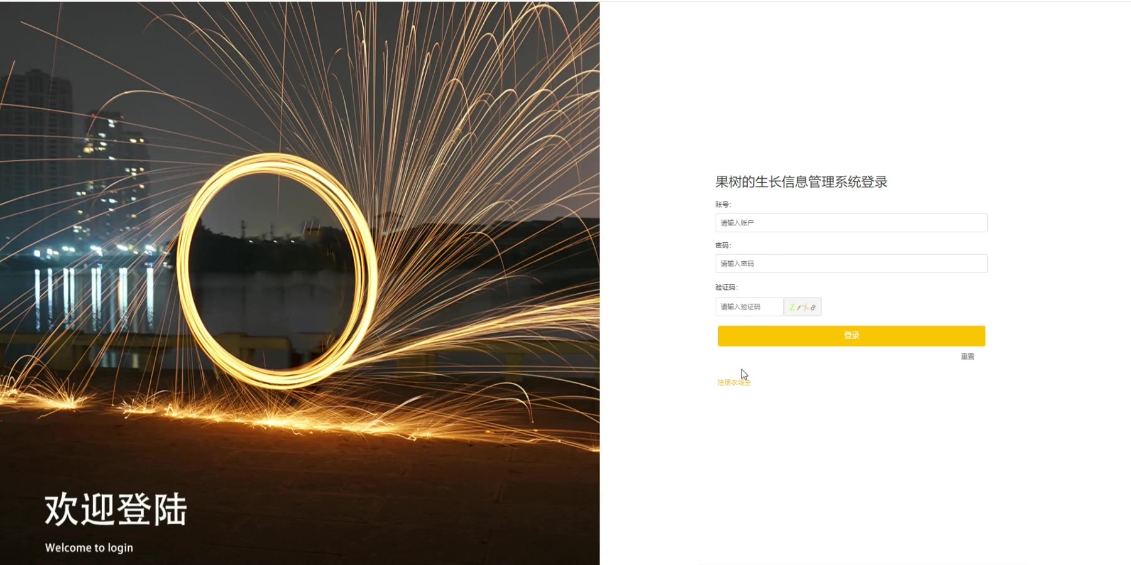Open the 注册农场主 registration link
1131x565 pixels.
734,382
